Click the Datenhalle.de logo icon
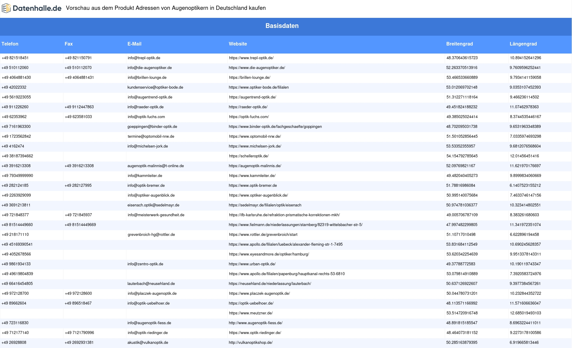This screenshot has width=572, height=348. (x=6, y=8)
